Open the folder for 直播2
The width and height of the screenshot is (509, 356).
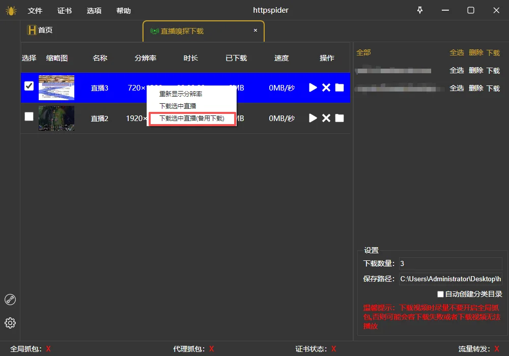(x=340, y=118)
